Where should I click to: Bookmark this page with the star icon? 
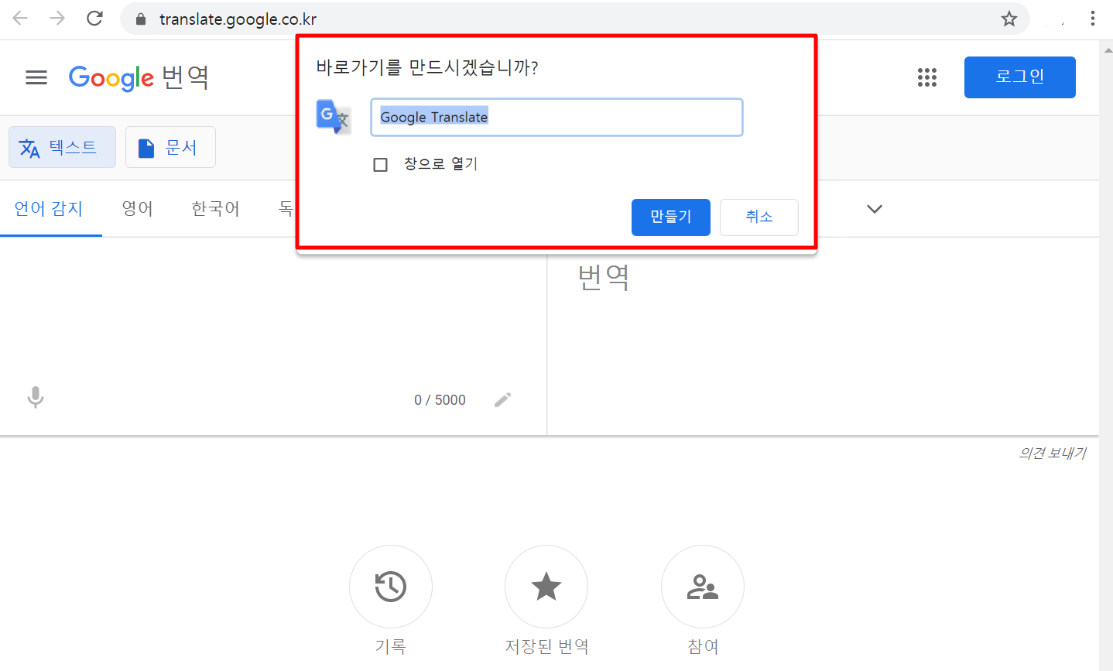point(1009,19)
